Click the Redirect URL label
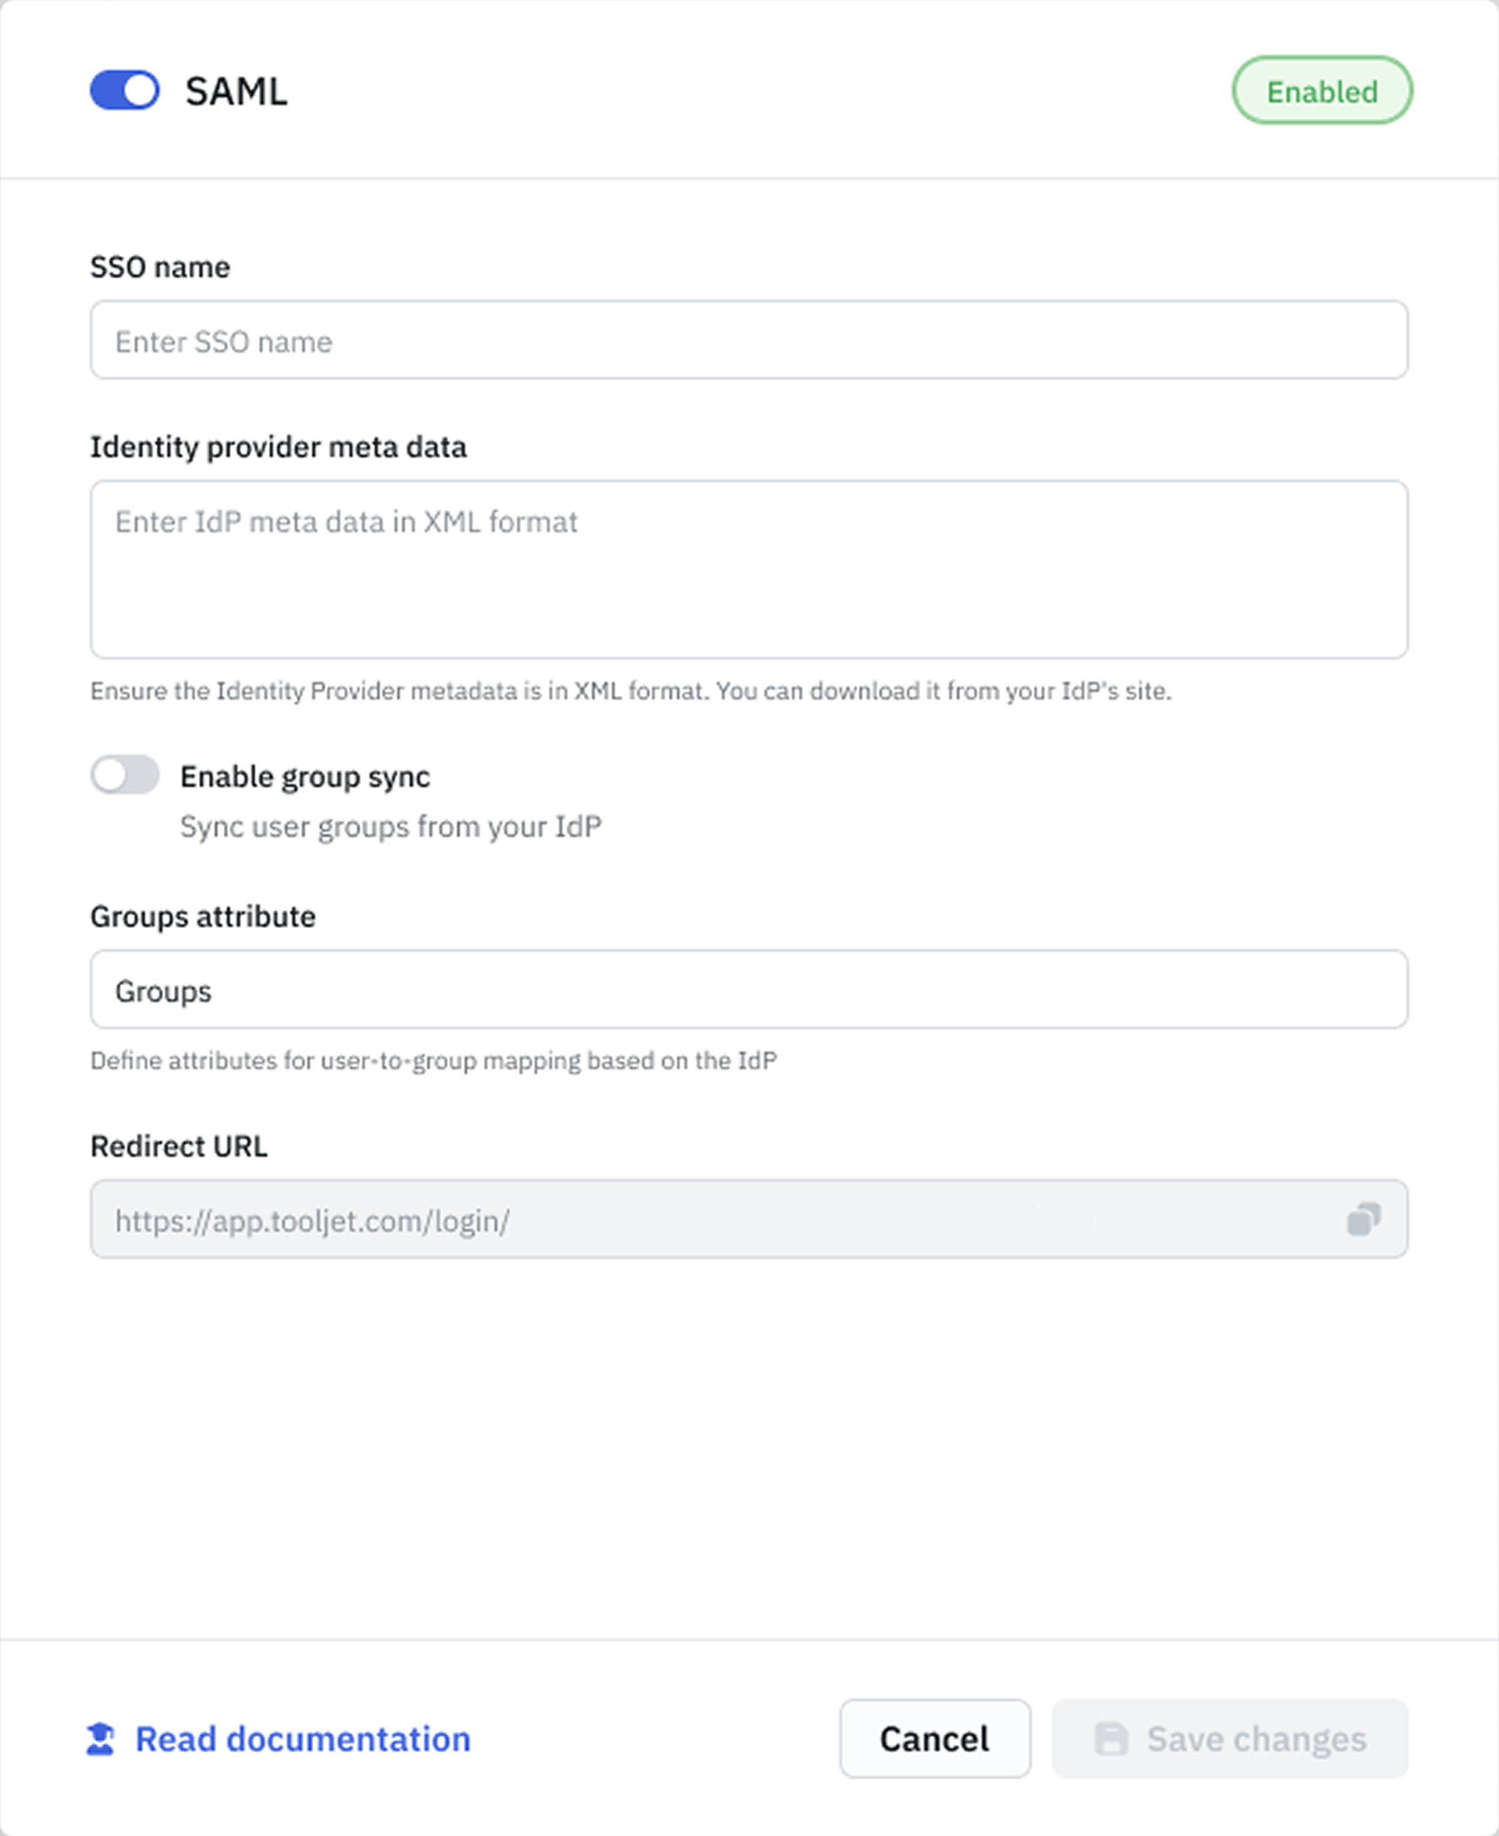The height and width of the screenshot is (1836, 1499). tap(179, 1147)
